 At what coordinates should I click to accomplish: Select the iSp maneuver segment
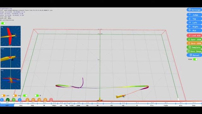click(x=87, y=105)
